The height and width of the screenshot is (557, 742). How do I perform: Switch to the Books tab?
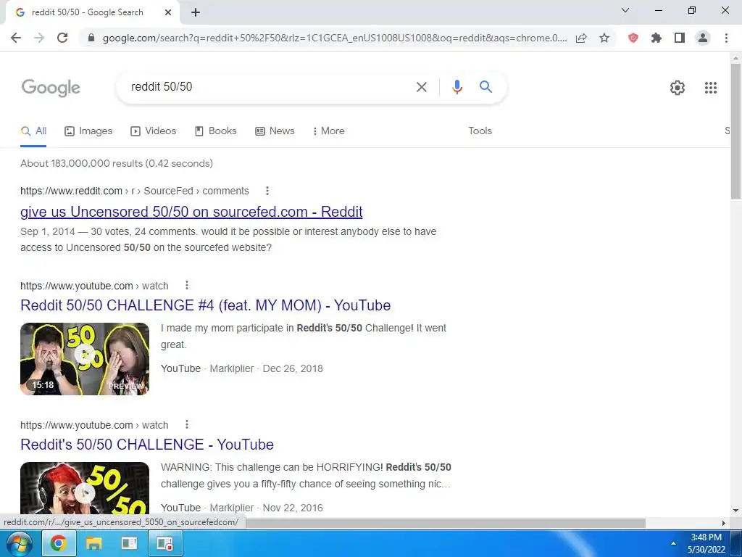pyautogui.click(x=216, y=131)
